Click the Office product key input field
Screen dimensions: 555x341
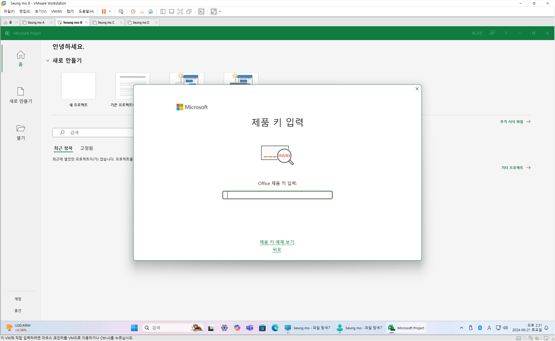277,195
